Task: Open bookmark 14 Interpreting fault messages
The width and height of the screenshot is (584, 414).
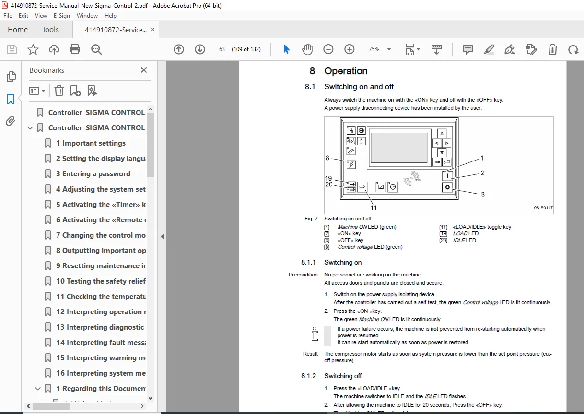Action: point(101,343)
